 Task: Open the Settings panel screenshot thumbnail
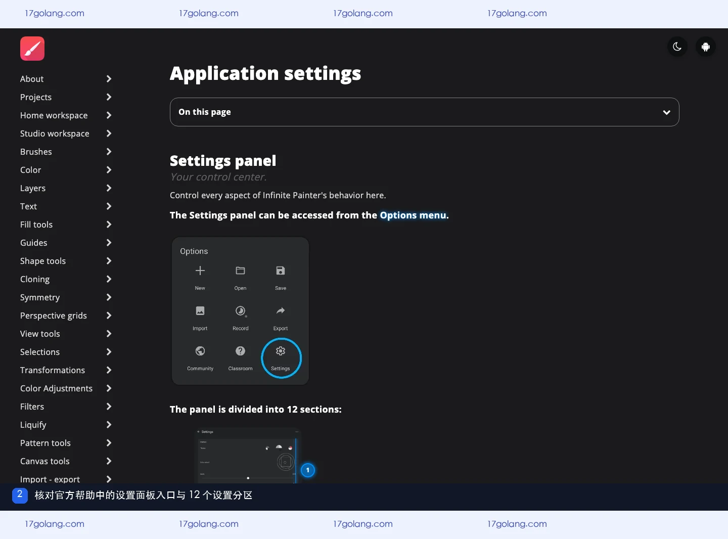[x=248, y=455]
